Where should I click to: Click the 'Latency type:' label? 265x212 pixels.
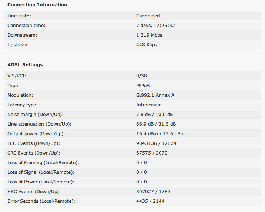point(23,105)
